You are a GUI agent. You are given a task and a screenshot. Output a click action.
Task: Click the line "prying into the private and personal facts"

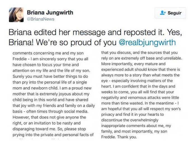point(53,135)
